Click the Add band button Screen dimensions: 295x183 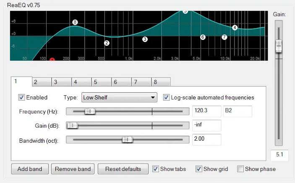coord(30,169)
